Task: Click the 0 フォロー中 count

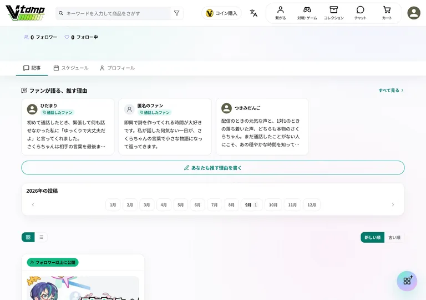Action: 84,37
